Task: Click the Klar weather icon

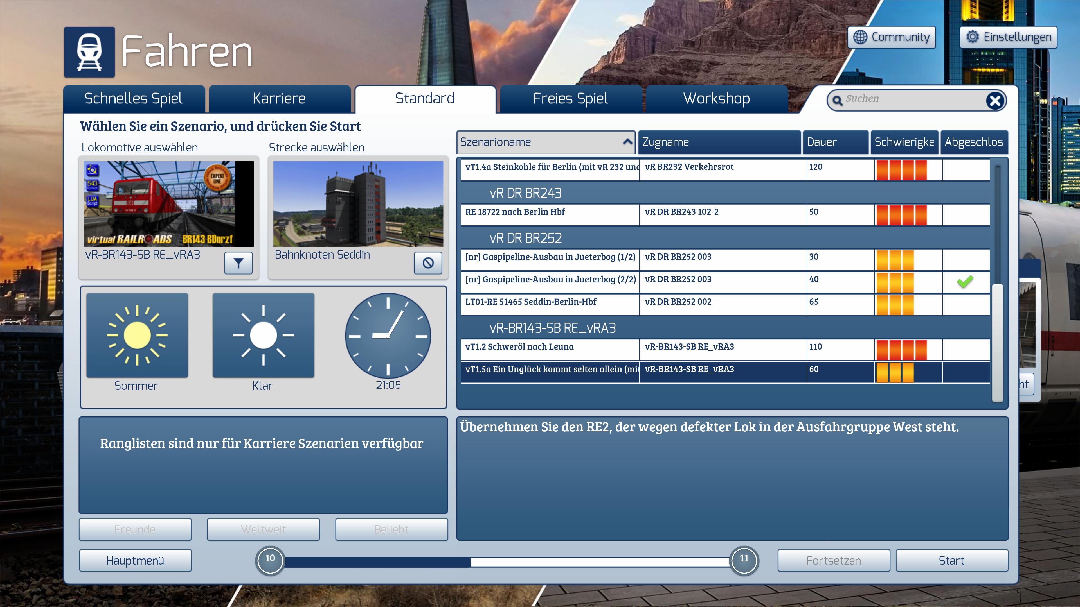Action: tap(263, 335)
